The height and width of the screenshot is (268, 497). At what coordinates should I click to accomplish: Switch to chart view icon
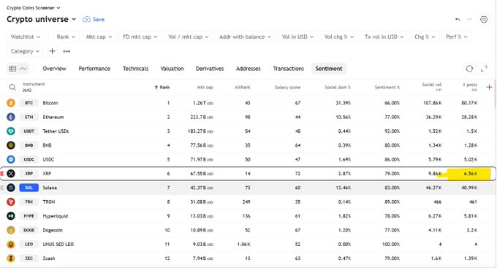click(x=23, y=69)
